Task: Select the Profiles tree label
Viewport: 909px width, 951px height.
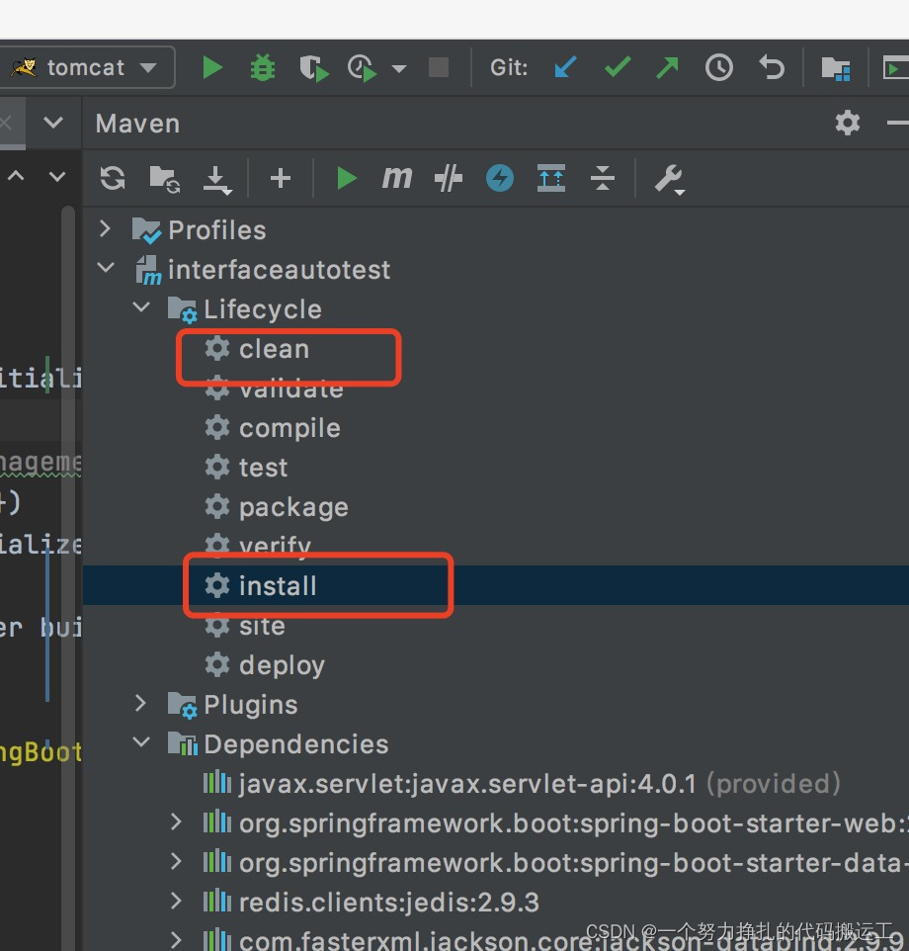Action: click(x=217, y=230)
